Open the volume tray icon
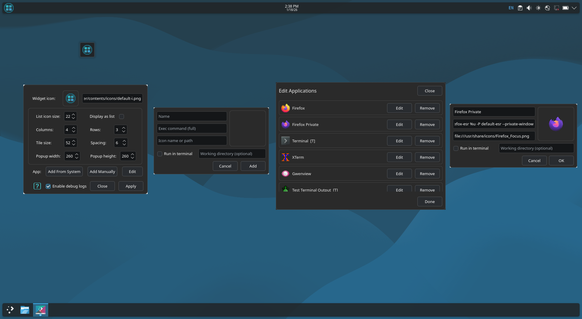Image resolution: width=582 pixels, height=319 pixels. click(x=529, y=8)
